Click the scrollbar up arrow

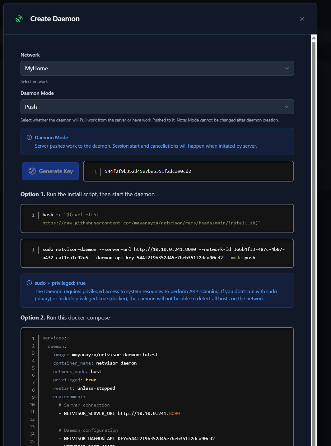(314, 38)
